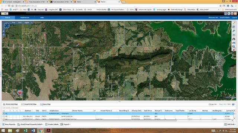The width and height of the screenshot is (238, 133).
Task: Click the map pan compass control
Action: click(7, 25)
